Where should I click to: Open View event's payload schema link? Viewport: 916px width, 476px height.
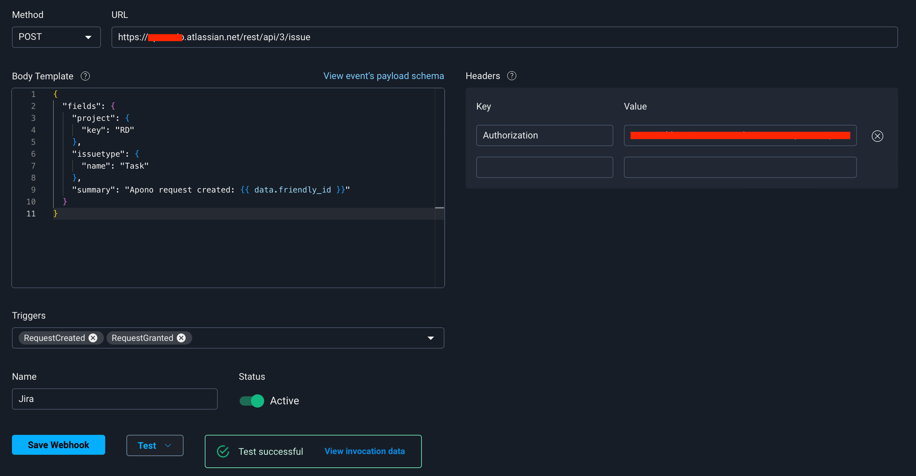383,76
